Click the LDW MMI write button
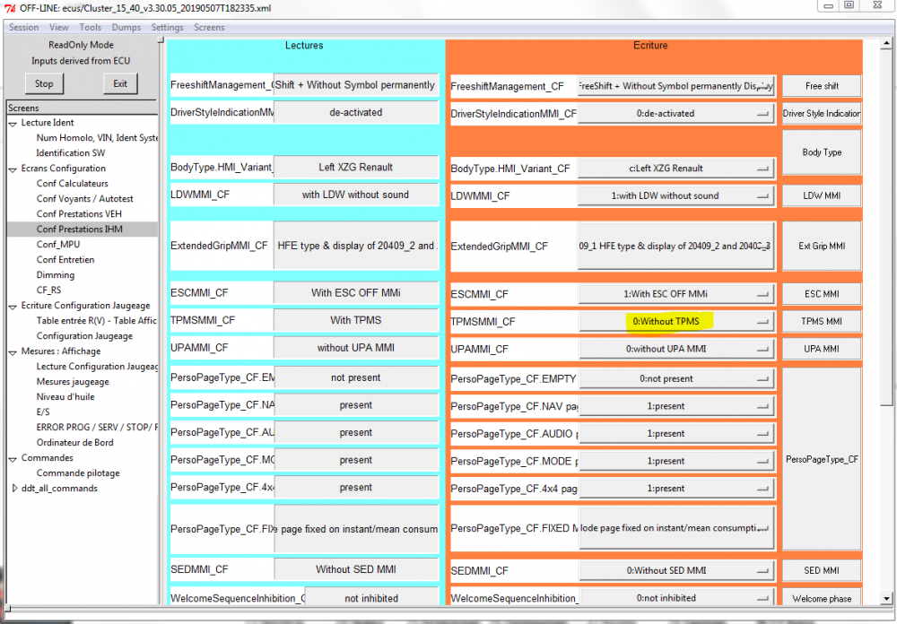Viewport: 897px width, 624px height. click(x=822, y=195)
